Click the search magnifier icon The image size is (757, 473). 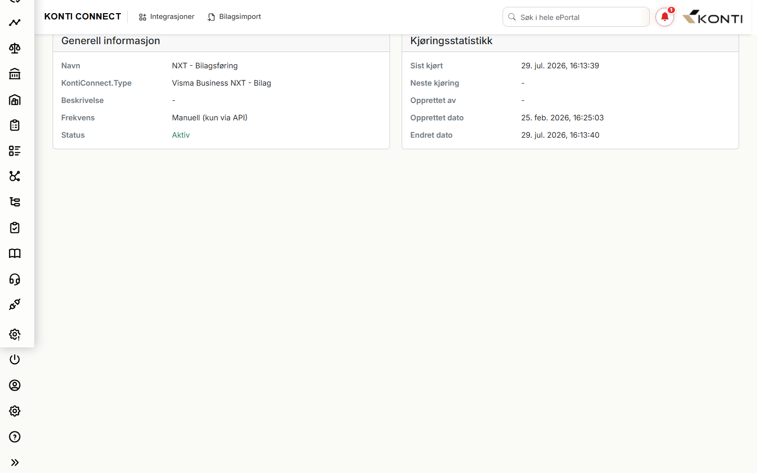tap(512, 17)
